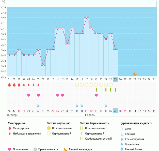
Task: Click the Октябрь month label
Action: point(12,115)
